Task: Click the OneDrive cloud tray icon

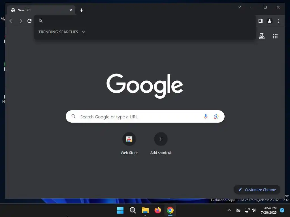Action: tap(238, 210)
